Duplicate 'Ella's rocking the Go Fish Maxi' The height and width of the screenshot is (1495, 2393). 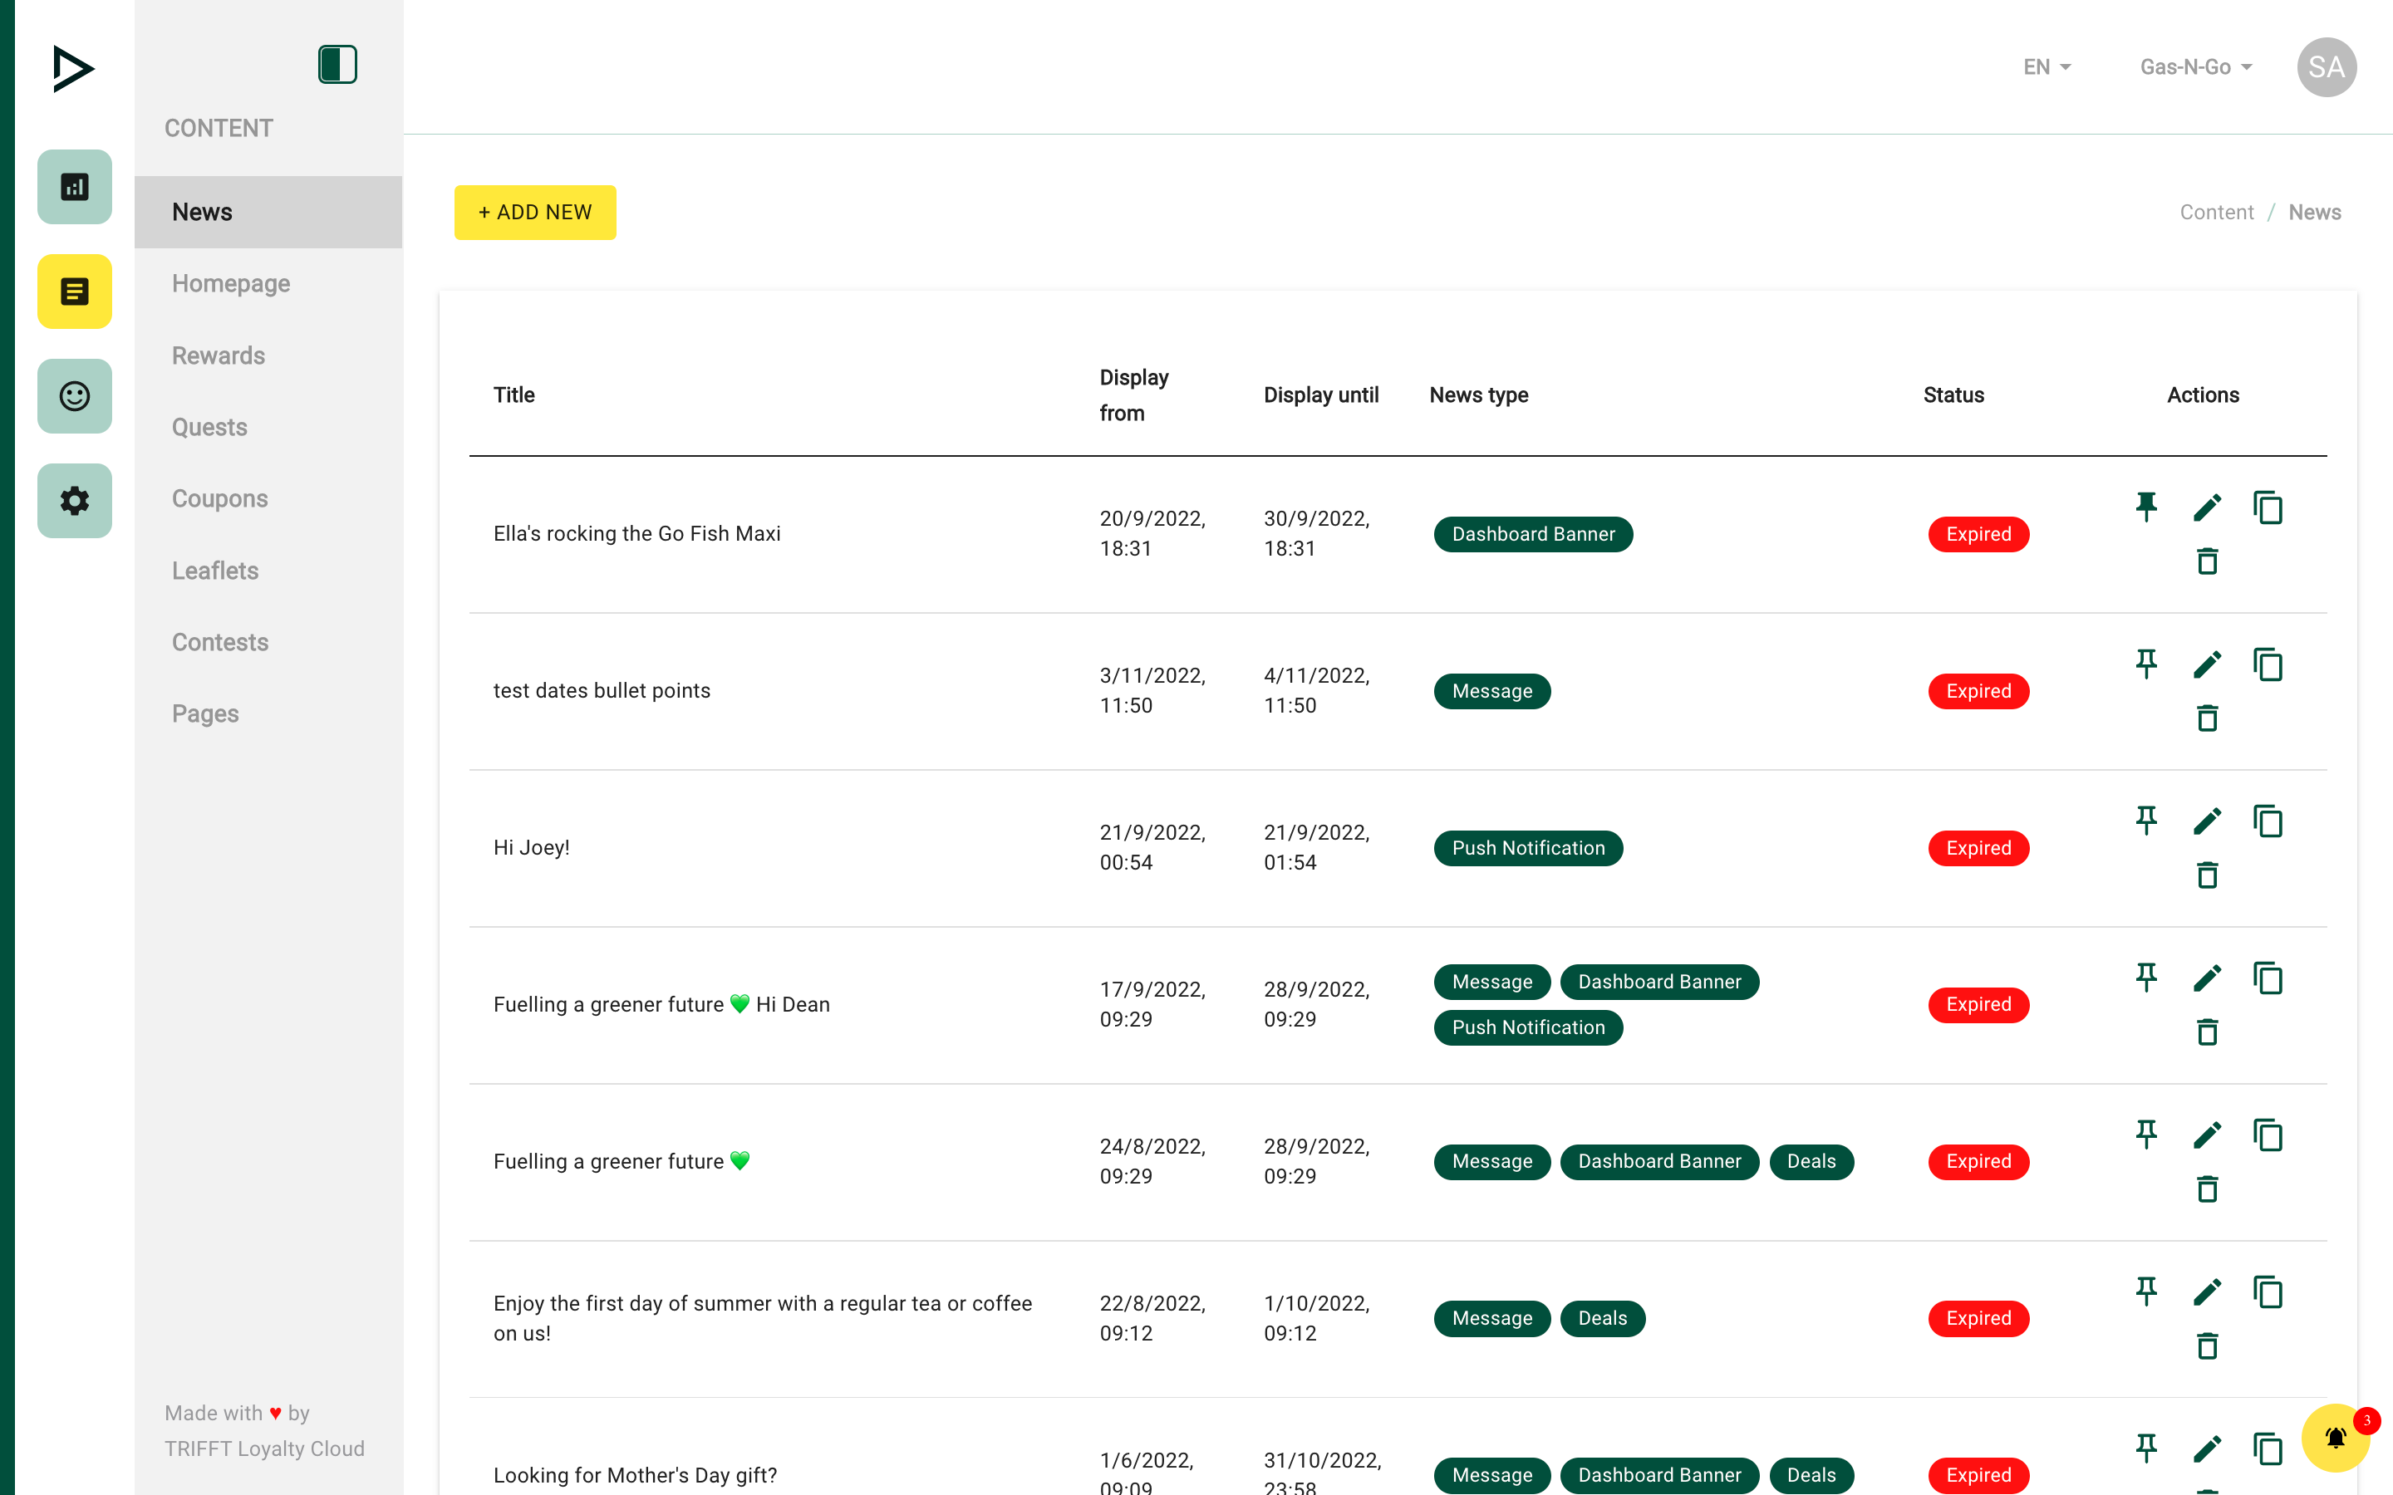(x=2268, y=507)
